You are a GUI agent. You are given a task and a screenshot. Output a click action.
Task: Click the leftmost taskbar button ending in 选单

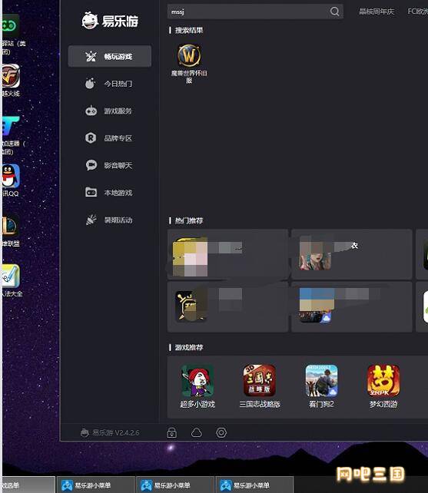[28, 485]
